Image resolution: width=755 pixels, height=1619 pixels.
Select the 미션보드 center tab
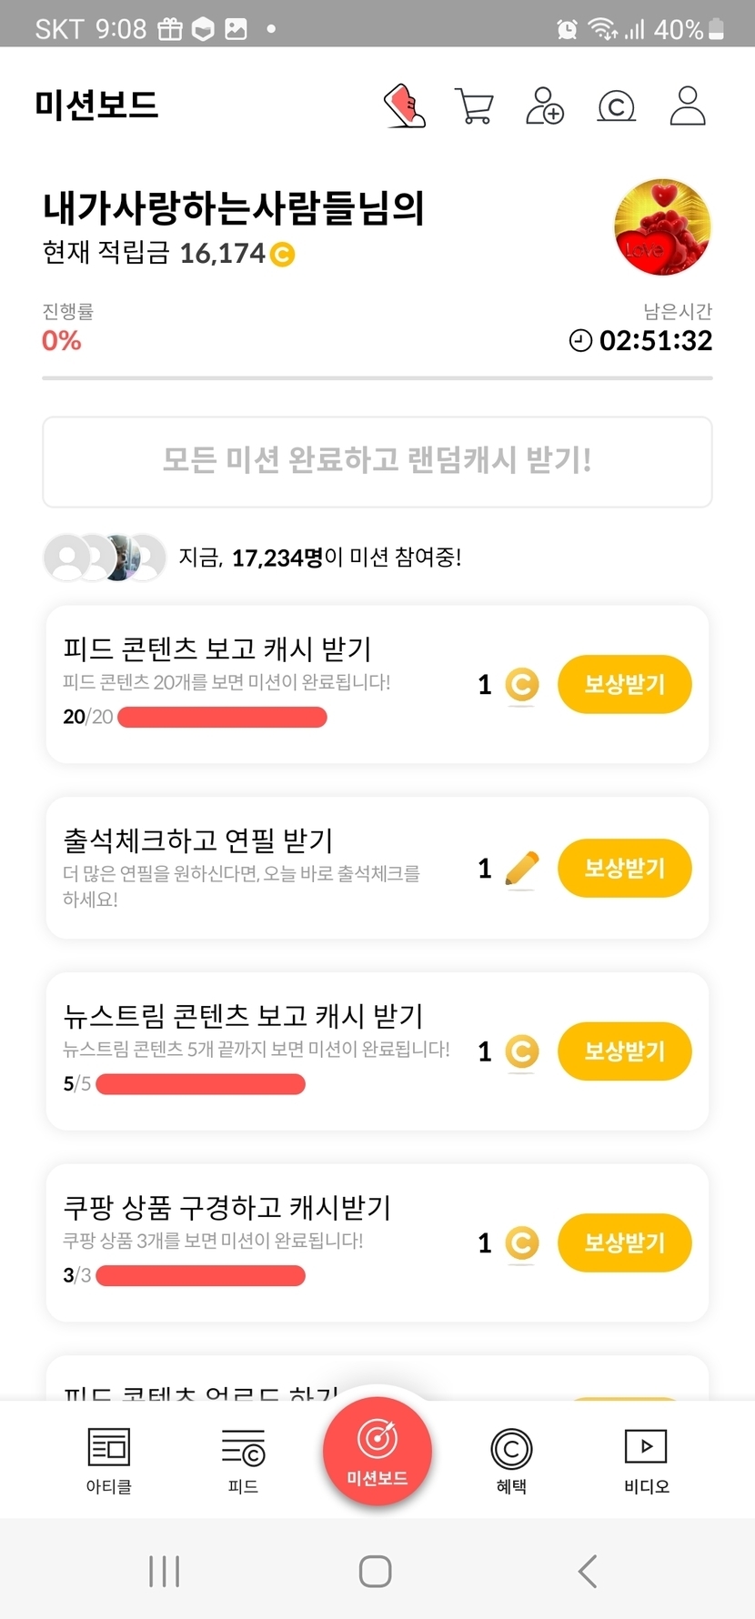(x=377, y=1452)
